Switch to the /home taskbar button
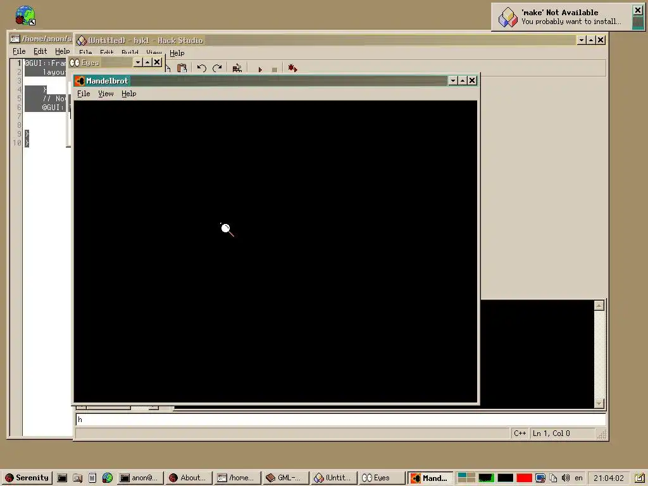The image size is (648, 486). tap(238, 478)
